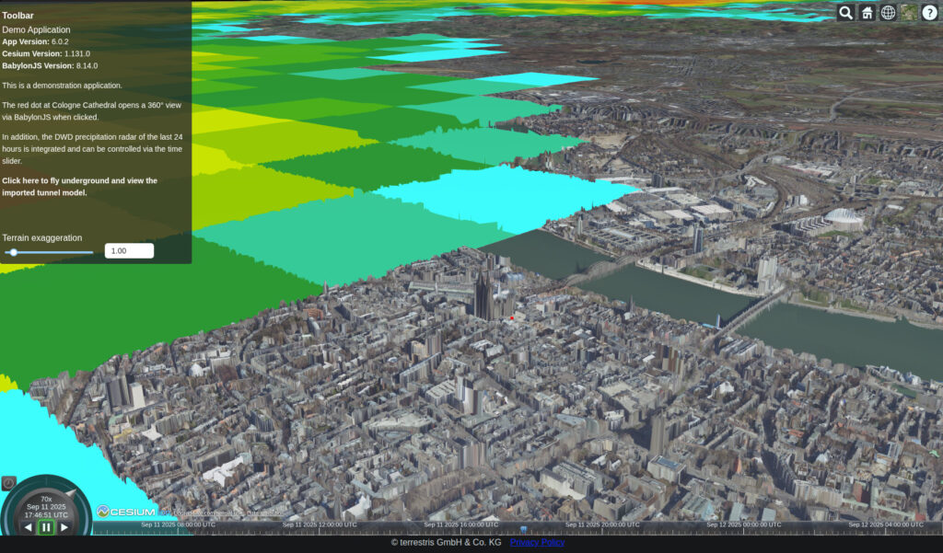Pause the animation clock
943x553 pixels.
(x=46, y=527)
